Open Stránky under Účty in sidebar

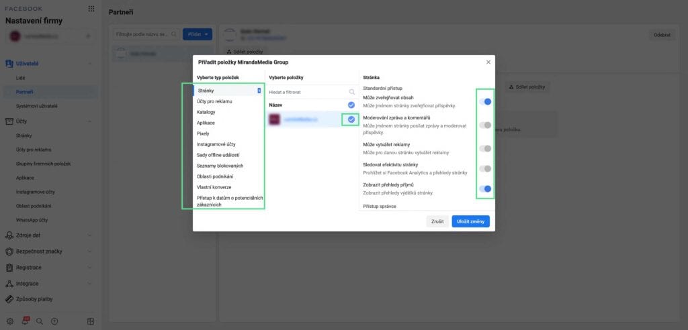tap(24, 136)
